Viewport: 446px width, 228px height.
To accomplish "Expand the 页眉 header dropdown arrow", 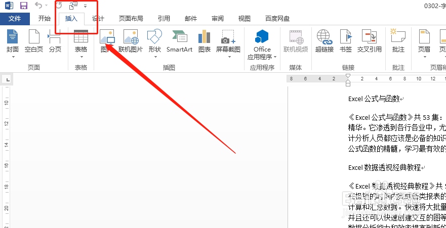I will tap(425, 57).
